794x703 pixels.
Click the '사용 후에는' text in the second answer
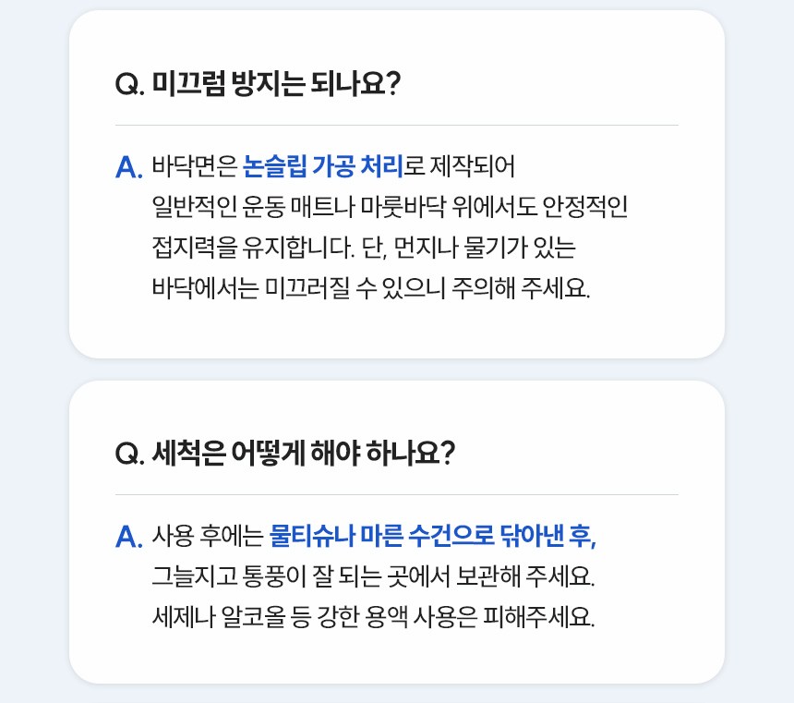(207, 536)
